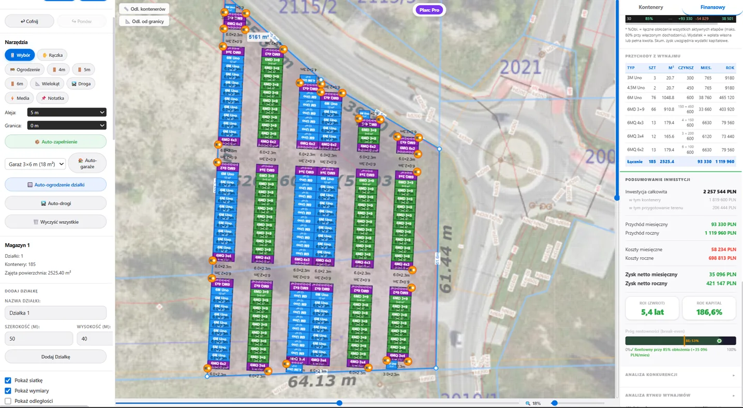Pick the 4m container tool
The width and height of the screenshot is (743, 408).
(x=58, y=69)
